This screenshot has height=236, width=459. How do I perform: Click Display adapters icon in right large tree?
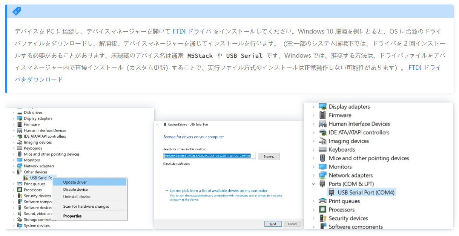click(322, 107)
